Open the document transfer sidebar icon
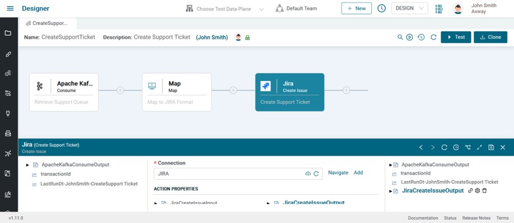The image size is (514, 223). pos(8,174)
